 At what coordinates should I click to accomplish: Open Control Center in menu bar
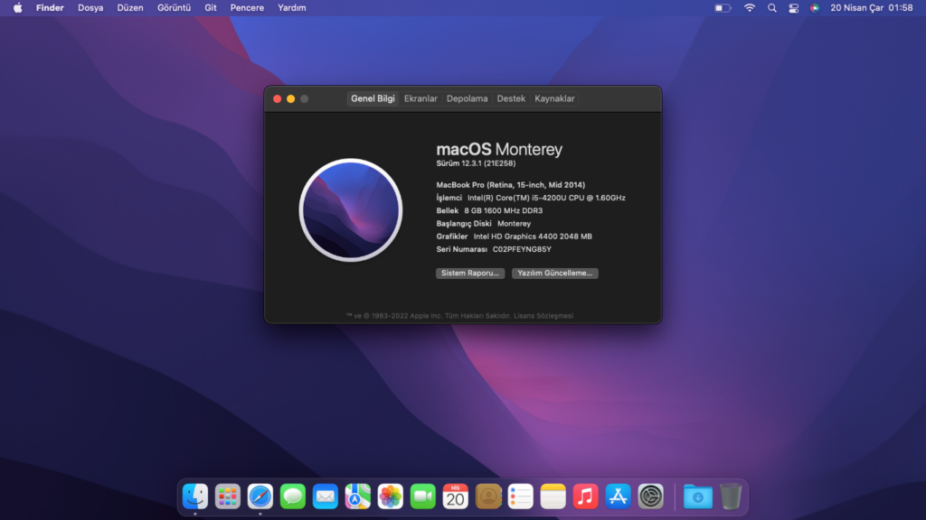793,8
